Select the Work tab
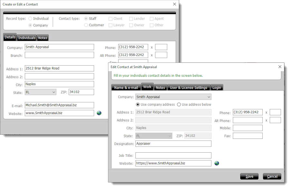This screenshot has height=188, width=290. point(147,87)
